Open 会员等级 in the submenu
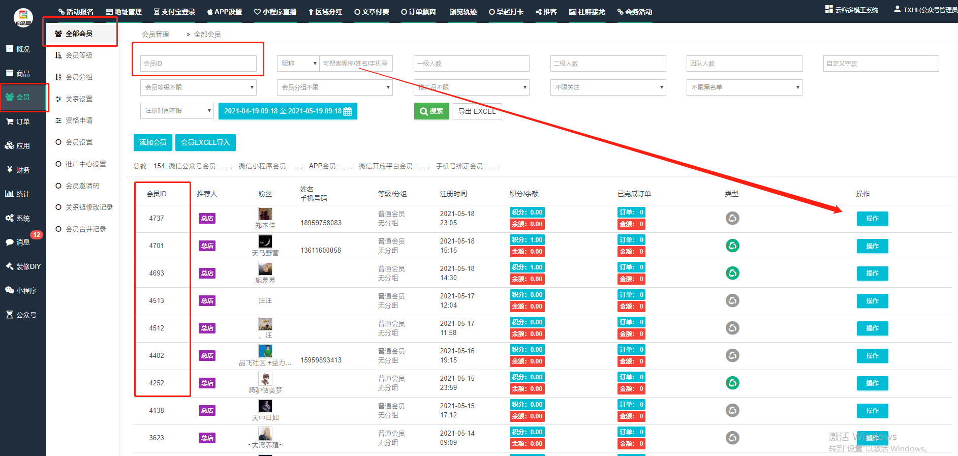 [79, 55]
